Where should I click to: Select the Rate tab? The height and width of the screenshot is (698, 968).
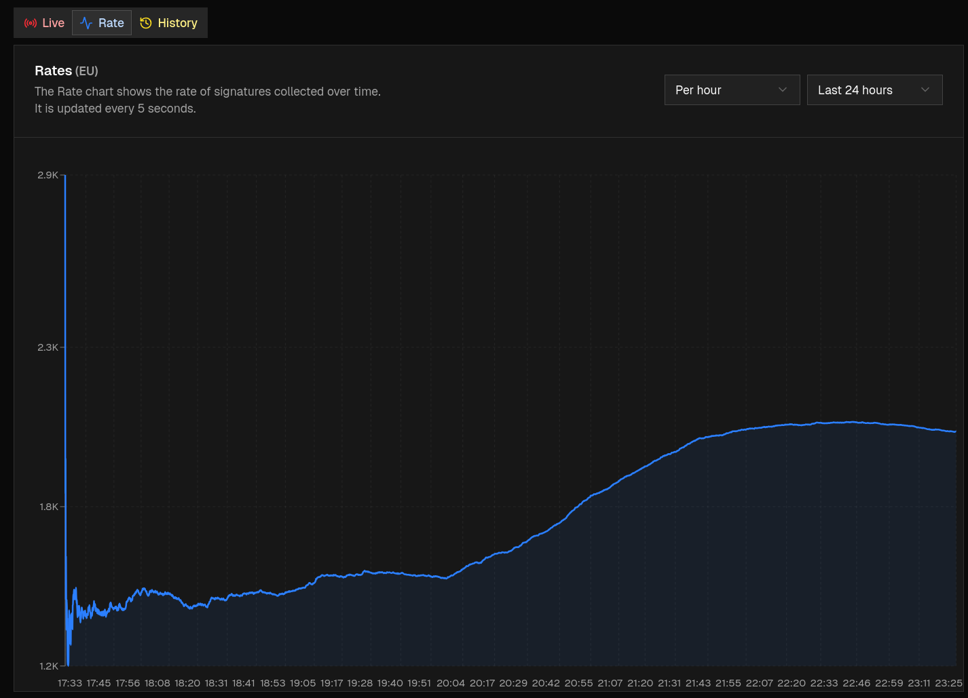pos(102,23)
